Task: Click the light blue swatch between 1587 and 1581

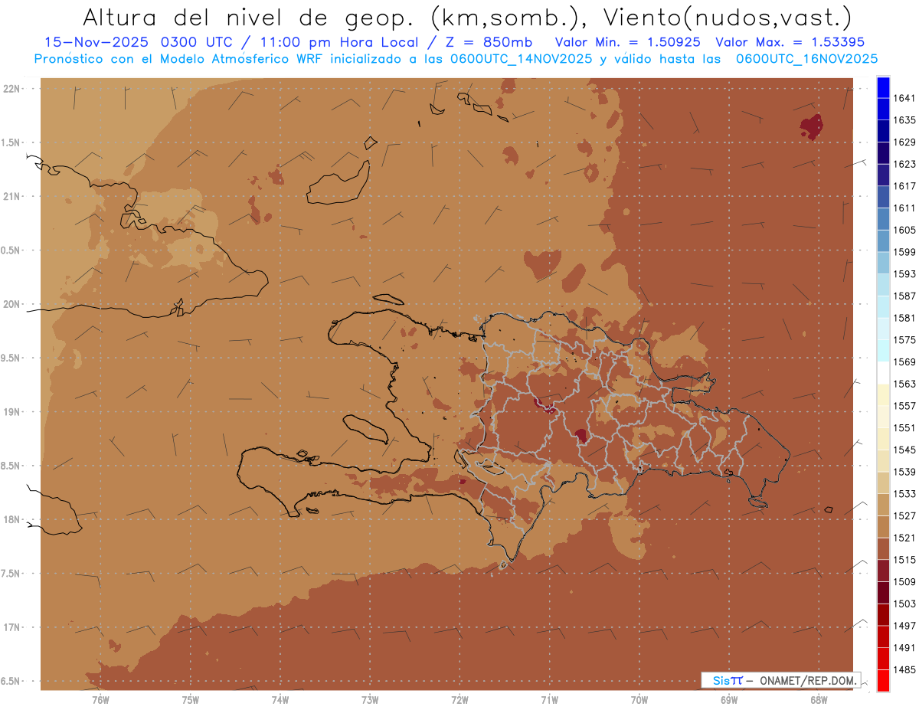Action: (x=883, y=307)
